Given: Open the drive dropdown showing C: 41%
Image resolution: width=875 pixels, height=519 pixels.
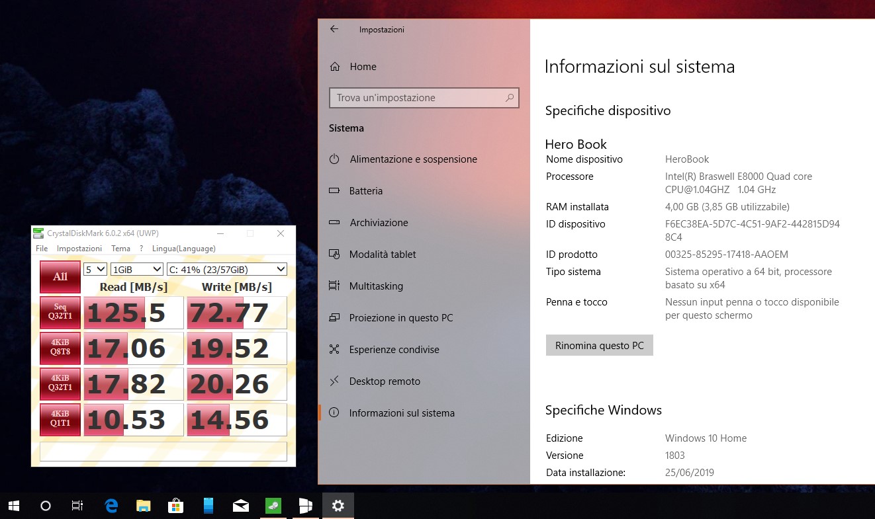Looking at the screenshot, I should 227,269.
